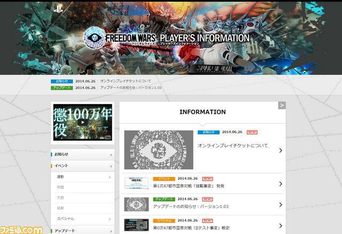
Task: Click date 2014.06.26 on featured article
Action: click(232, 132)
